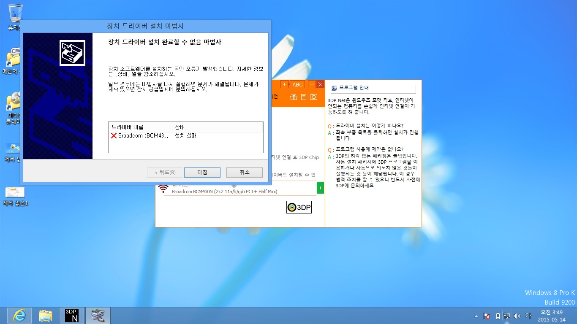The image size is (577, 324).
Task: Click the ABC button in 3DP window
Action: coord(298,84)
